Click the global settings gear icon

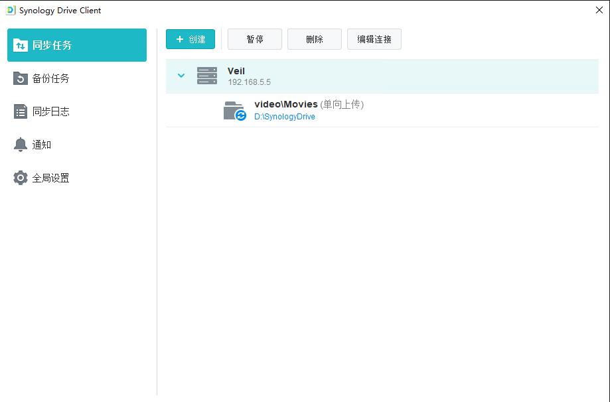[21, 178]
